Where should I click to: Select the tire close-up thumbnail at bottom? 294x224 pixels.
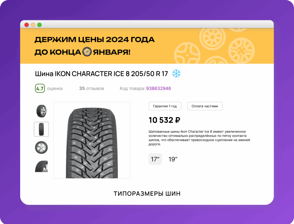41,166
